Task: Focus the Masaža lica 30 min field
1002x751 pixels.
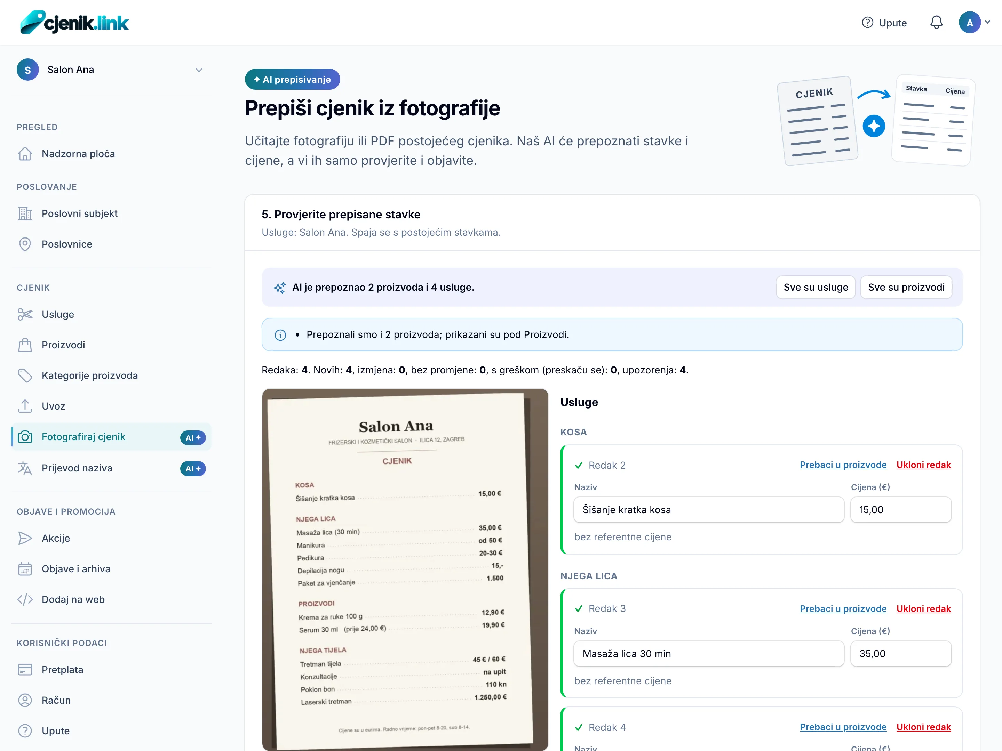Action: 708,654
